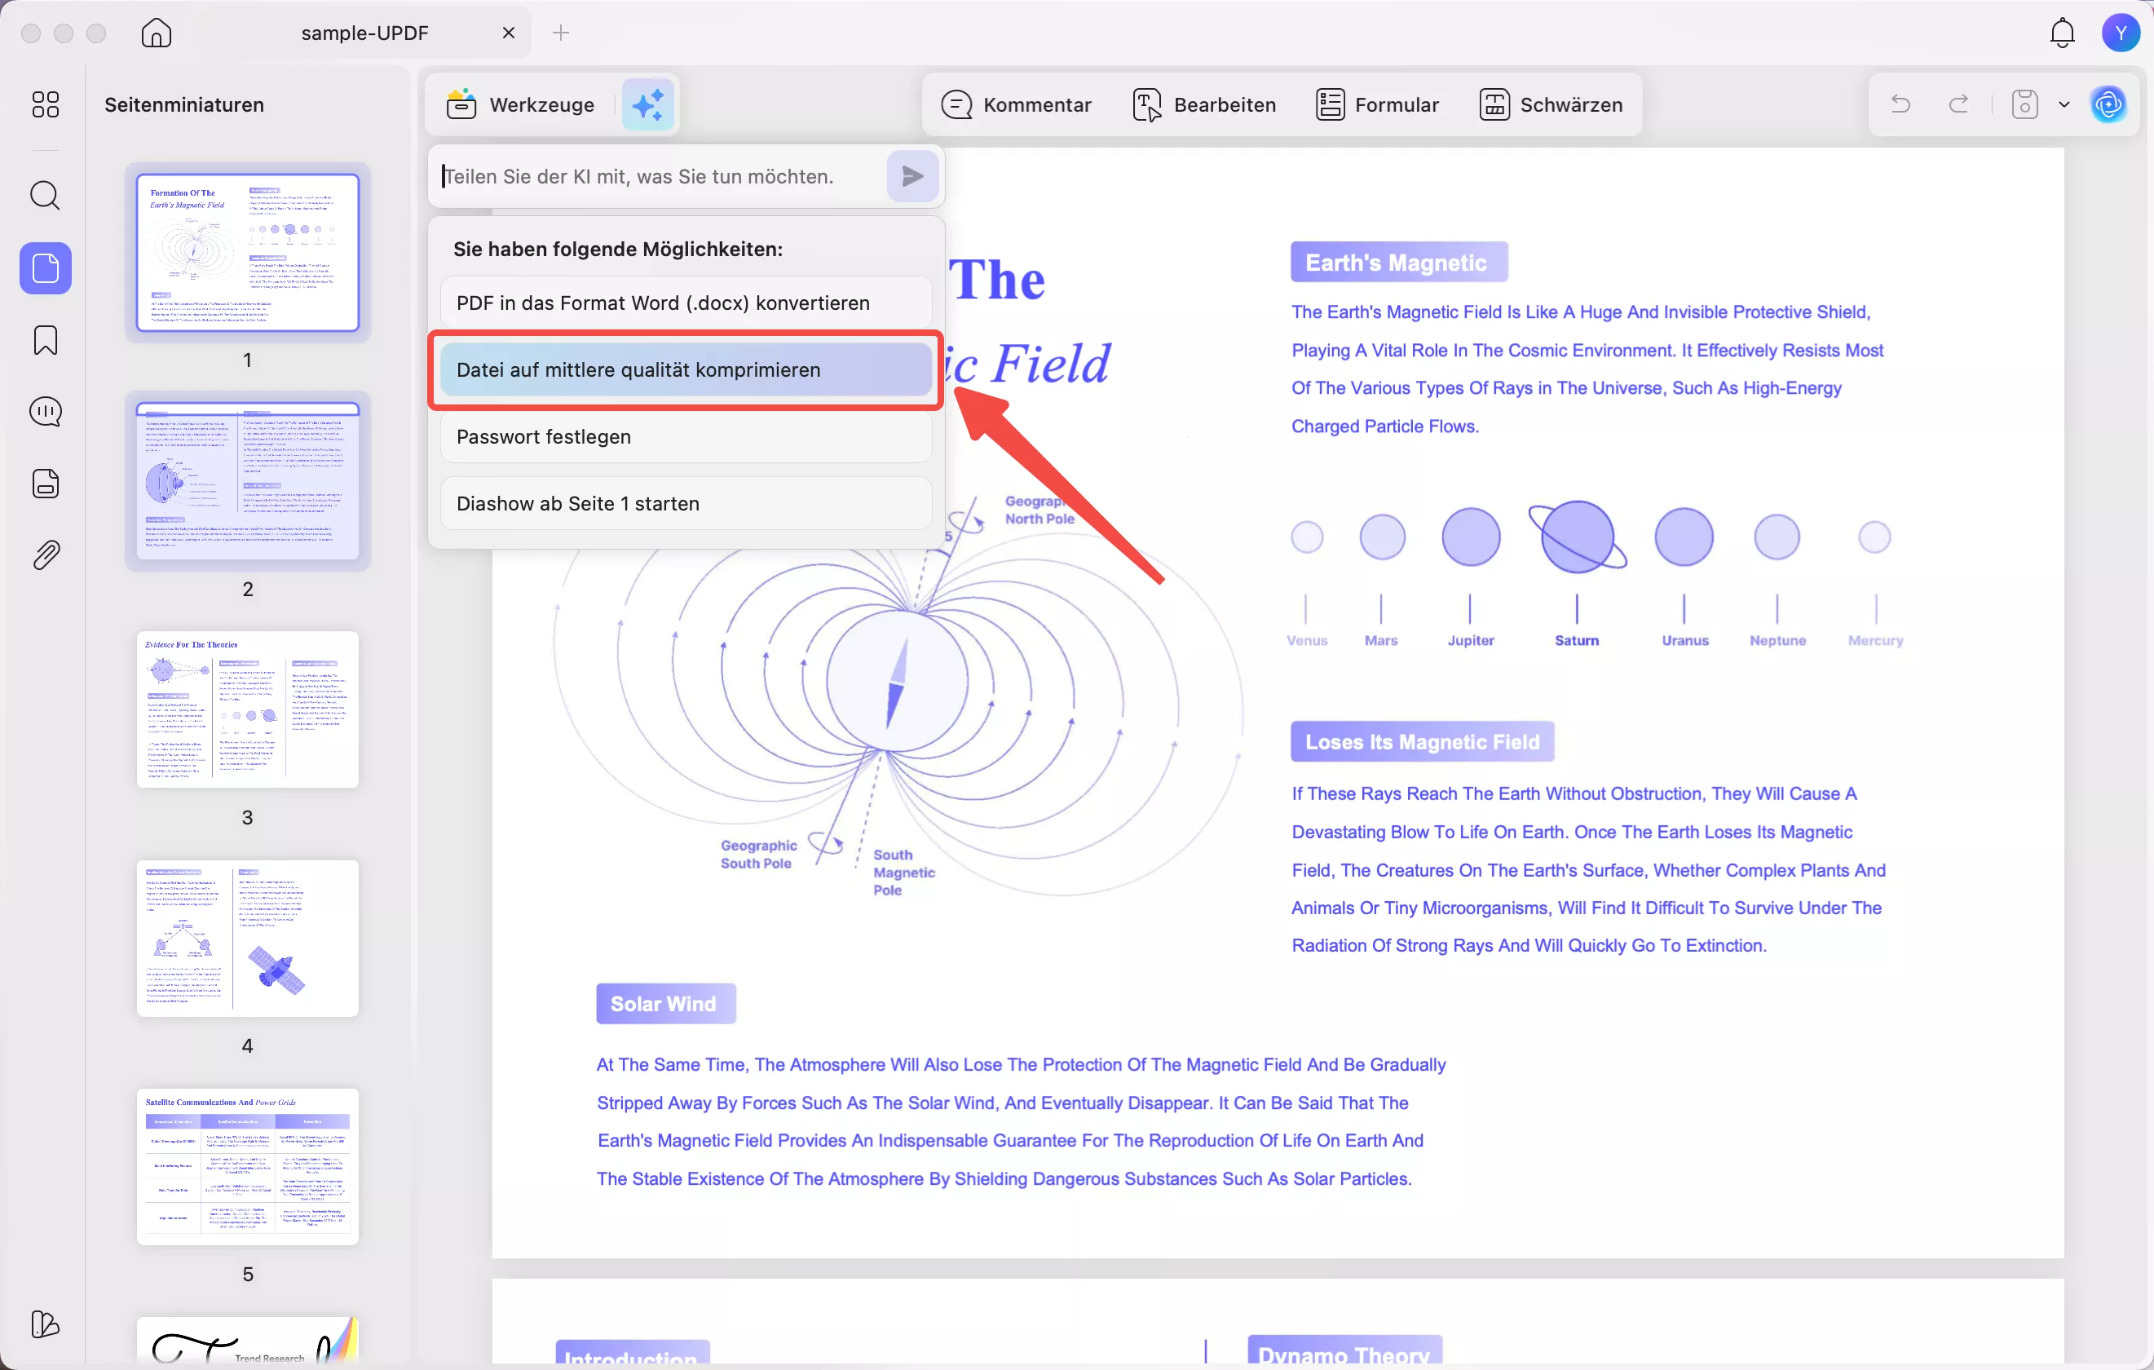Switch to Kommentar mode

(1016, 104)
